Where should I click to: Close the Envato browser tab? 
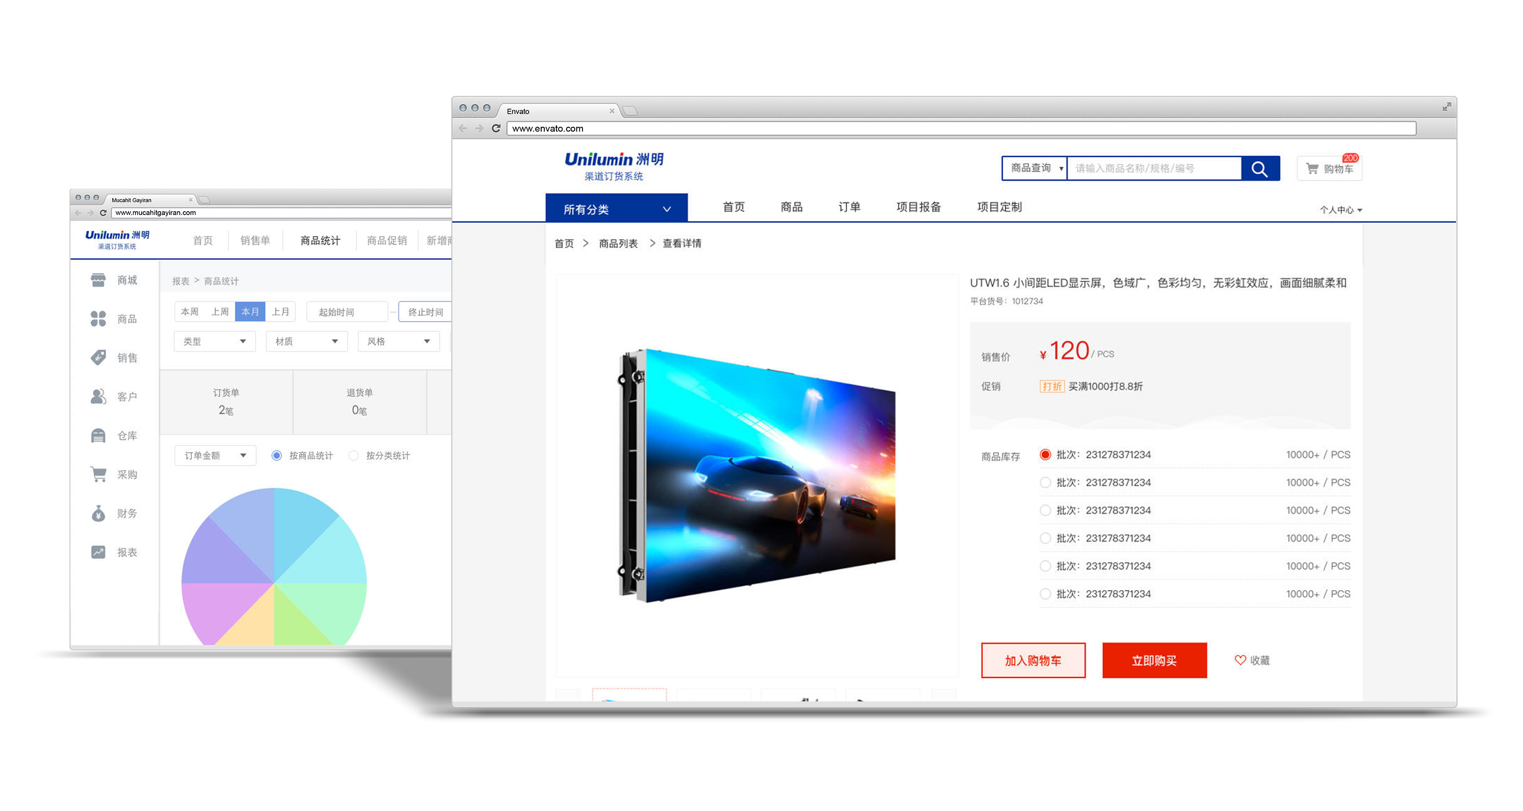pyautogui.click(x=612, y=111)
